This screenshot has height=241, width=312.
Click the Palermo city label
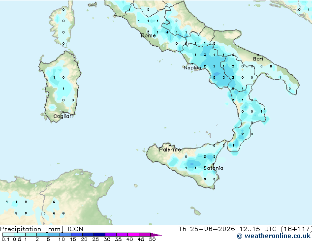pyautogui.click(x=170, y=150)
